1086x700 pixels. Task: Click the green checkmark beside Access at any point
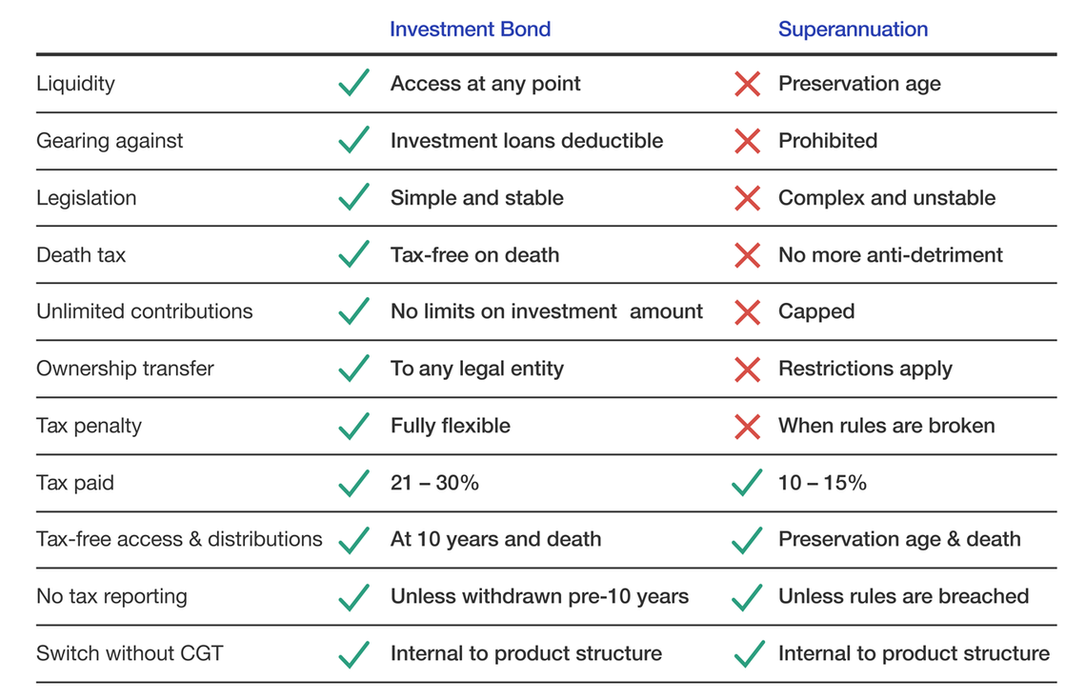click(x=354, y=83)
